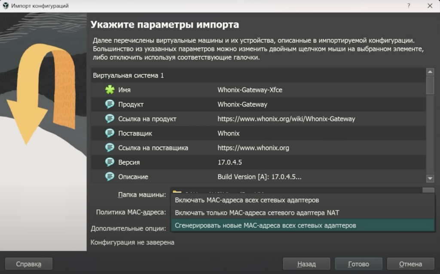The width and height of the screenshot is (440, 274).
Task: Cancel the import with Отмена button
Action: click(x=410, y=264)
